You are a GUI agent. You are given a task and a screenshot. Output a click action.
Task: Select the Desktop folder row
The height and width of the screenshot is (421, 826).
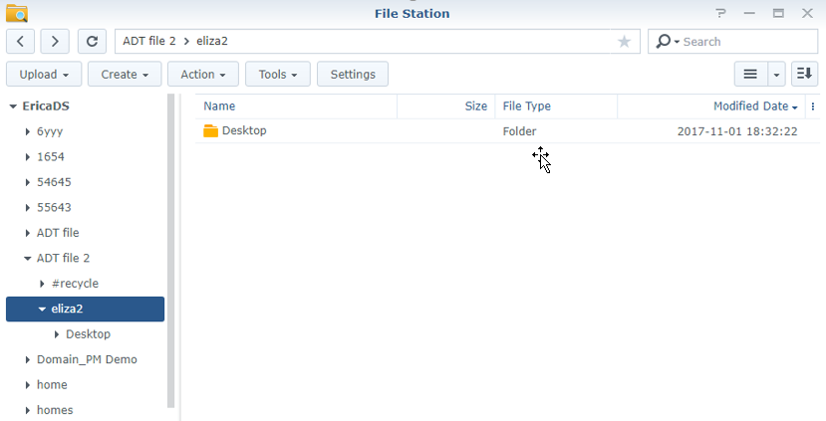[x=507, y=131]
